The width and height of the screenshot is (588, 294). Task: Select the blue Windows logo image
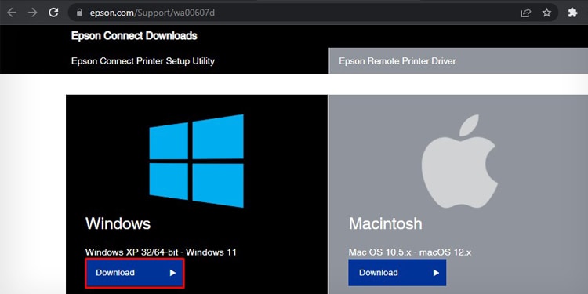[197, 161]
